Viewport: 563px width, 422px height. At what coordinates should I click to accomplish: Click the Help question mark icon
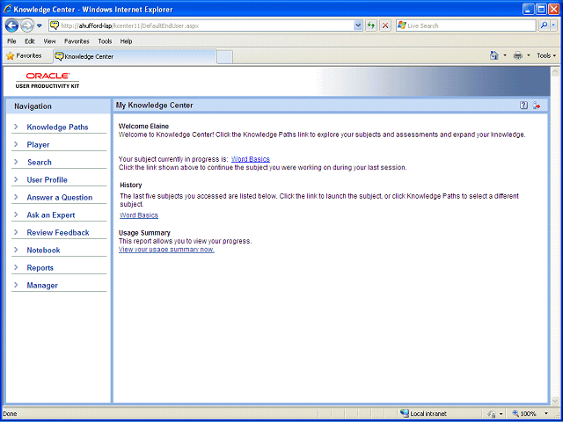click(x=524, y=105)
